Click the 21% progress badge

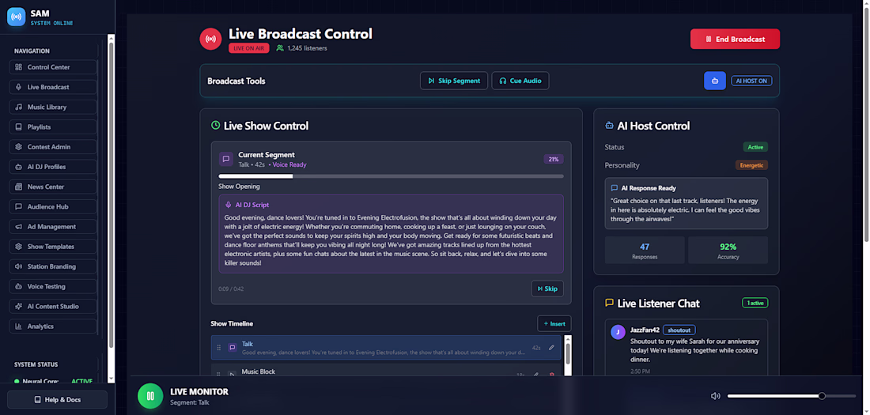553,159
